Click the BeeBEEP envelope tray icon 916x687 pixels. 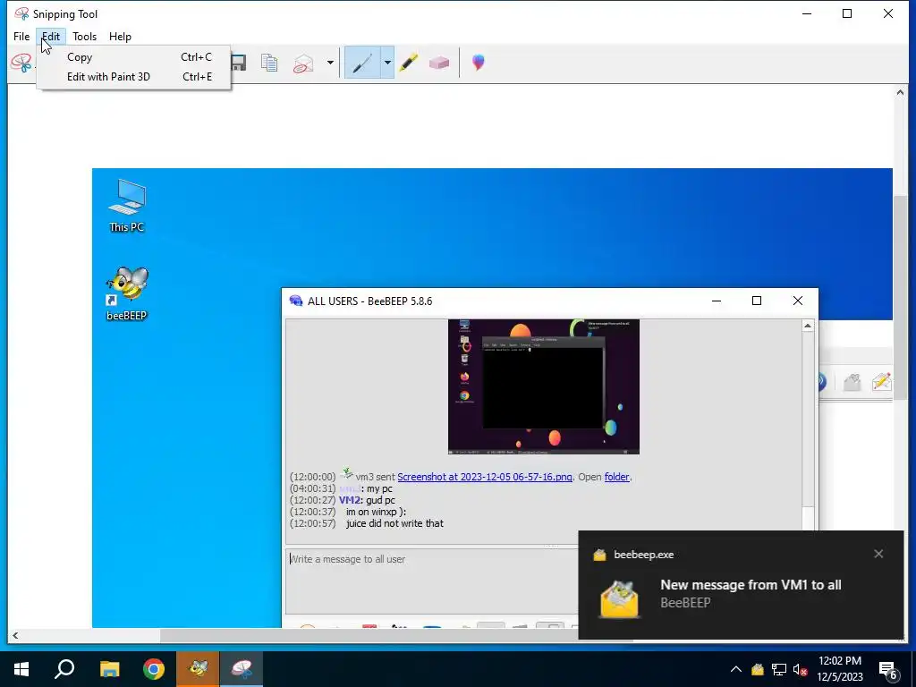coord(757,669)
